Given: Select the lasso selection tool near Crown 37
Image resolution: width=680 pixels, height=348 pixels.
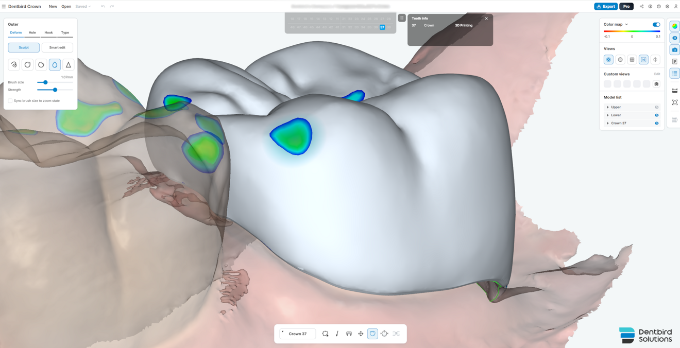Looking at the screenshot, I should tap(325, 334).
